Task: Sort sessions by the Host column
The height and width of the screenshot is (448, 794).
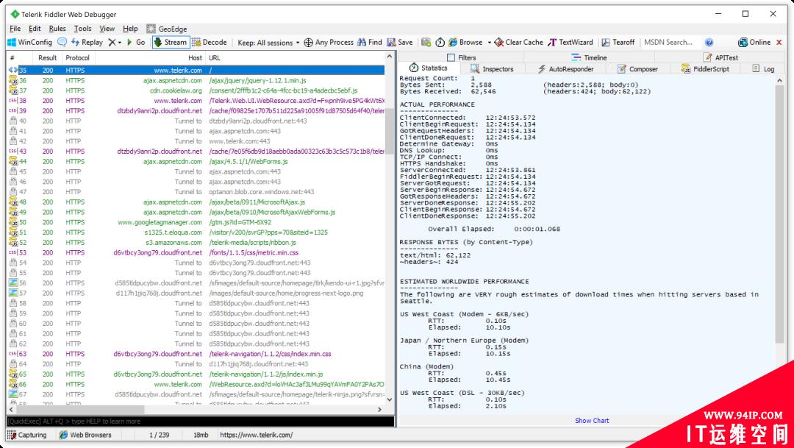Action: point(150,58)
